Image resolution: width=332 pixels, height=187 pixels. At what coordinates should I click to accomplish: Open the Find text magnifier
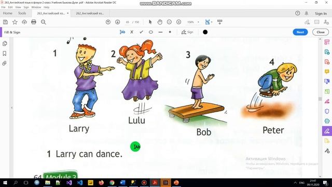(x=44, y=22)
